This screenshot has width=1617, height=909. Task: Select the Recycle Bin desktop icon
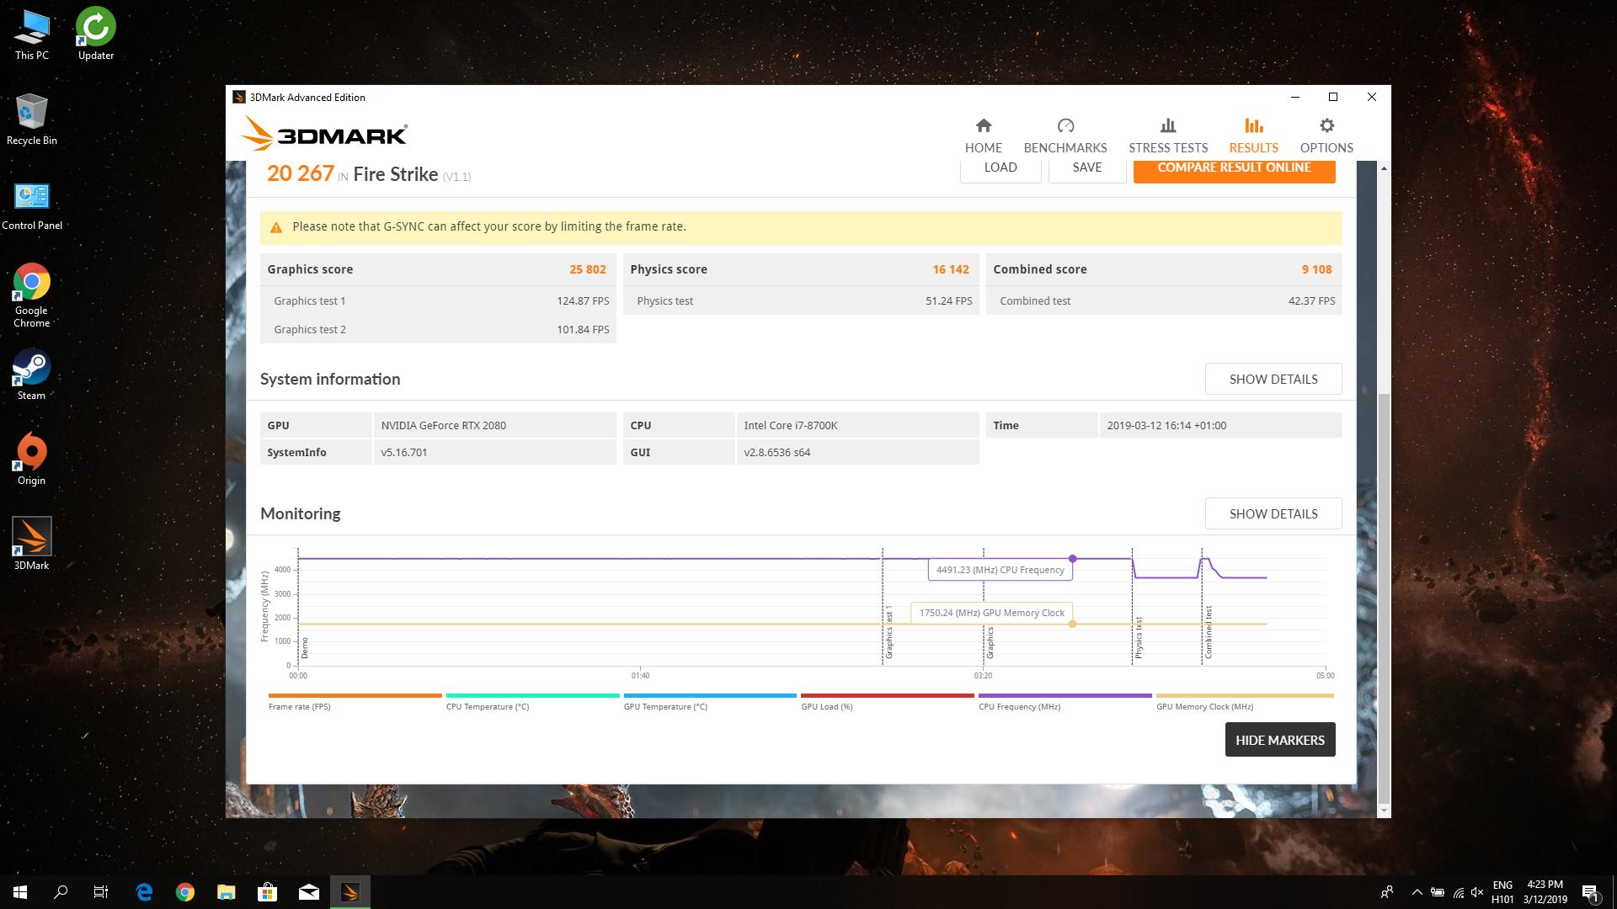coord(32,120)
